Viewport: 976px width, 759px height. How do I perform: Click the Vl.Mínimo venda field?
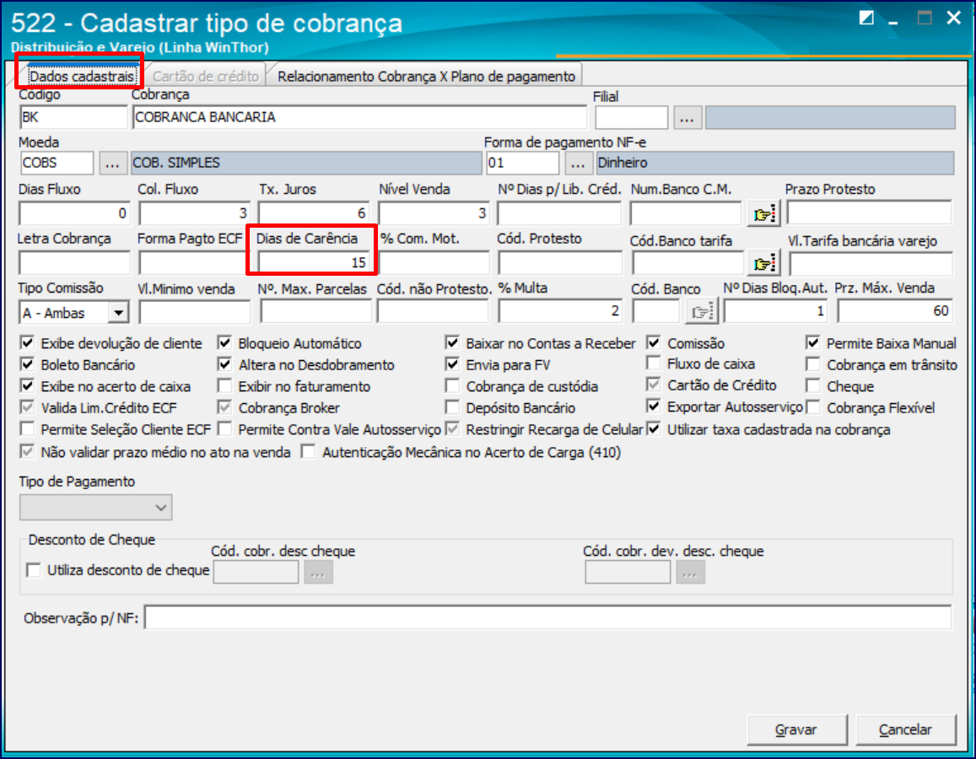click(x=194, y=312)
